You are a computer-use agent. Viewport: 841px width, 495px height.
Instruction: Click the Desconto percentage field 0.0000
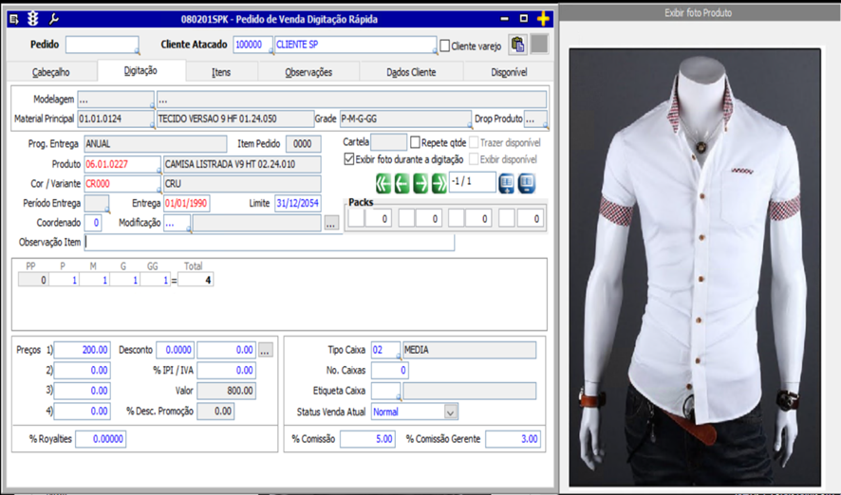coord(175,350)
